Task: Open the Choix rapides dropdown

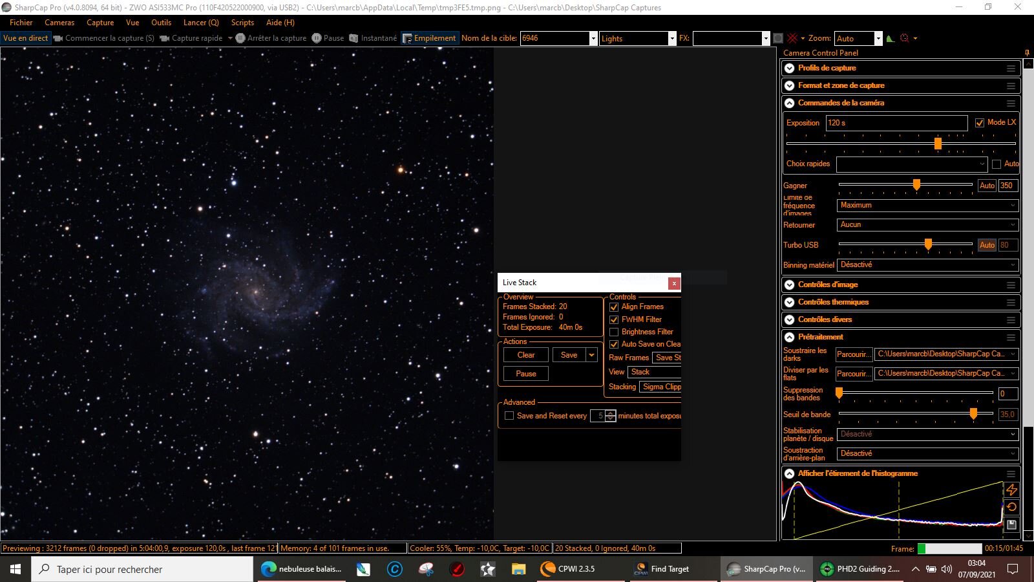Action: pos(912,164)
